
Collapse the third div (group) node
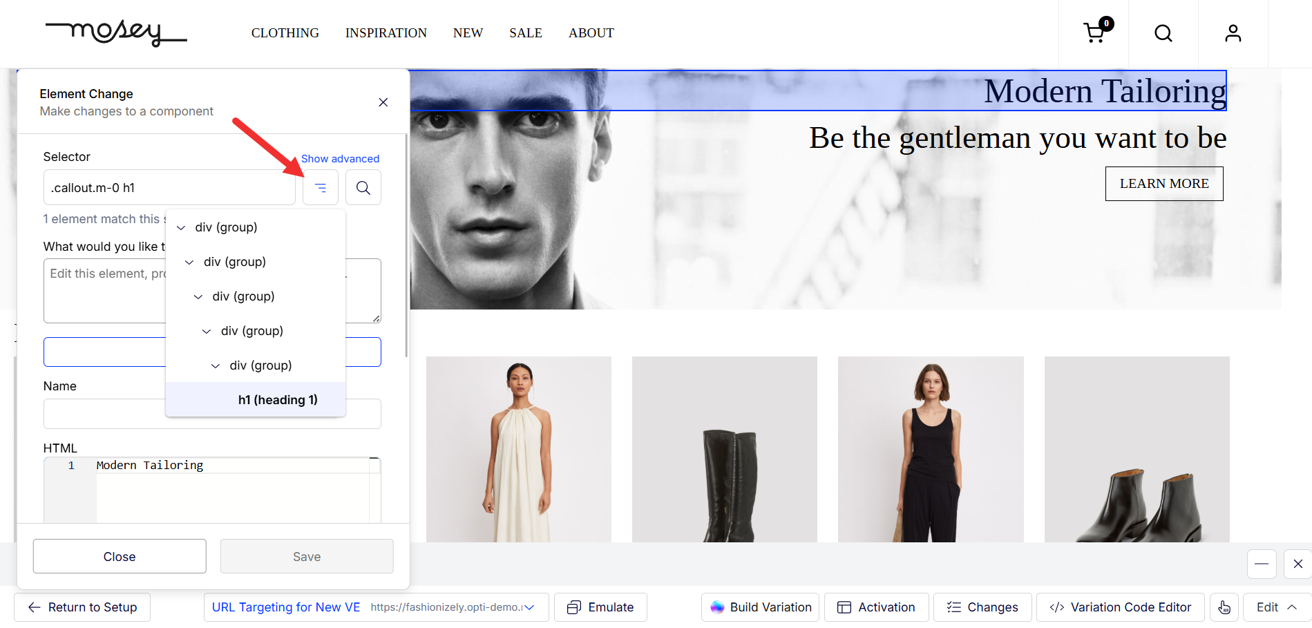point(198,296)
